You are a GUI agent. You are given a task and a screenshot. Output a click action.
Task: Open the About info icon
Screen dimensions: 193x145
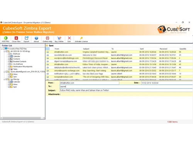pyautogui.click(x=36, y=38)
